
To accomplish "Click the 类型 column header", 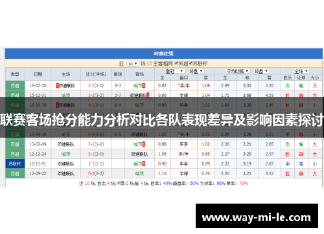I will click(x=15, y=74).
